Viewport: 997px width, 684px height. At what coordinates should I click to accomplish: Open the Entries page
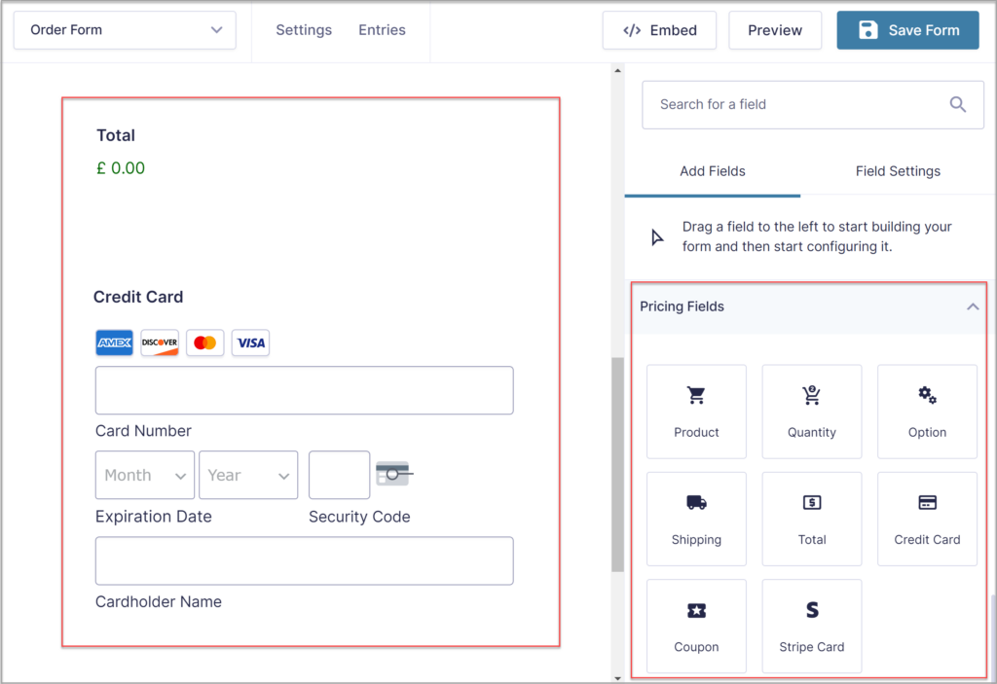(x=382, y=30)
